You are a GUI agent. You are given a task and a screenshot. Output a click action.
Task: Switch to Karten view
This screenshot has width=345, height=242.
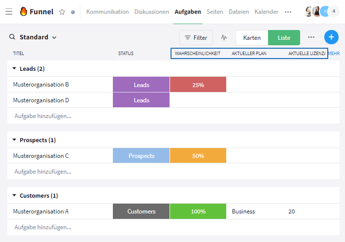pyautogui.click(x=252, y=37)
